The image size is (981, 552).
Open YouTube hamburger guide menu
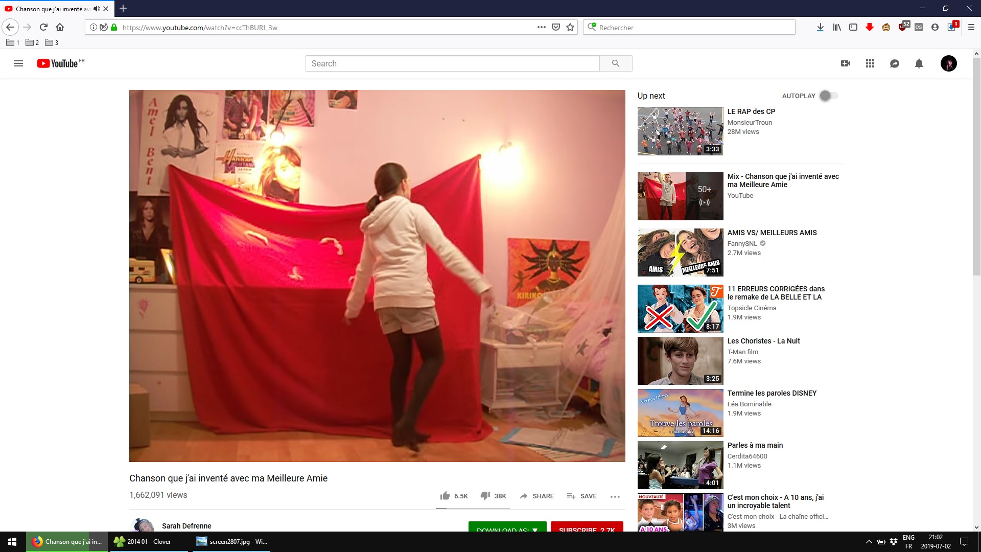18,63
